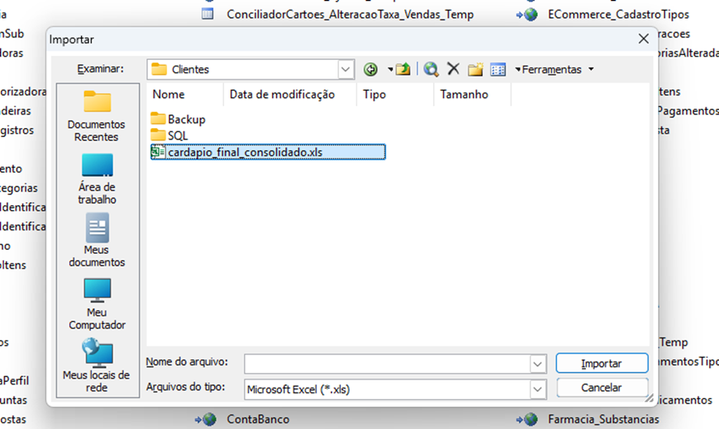Image resolution: width=719 pixels, height=429 pixels.
Task: Click the Cancelar button
Action: pyautogui.click(x=601, y=388)
